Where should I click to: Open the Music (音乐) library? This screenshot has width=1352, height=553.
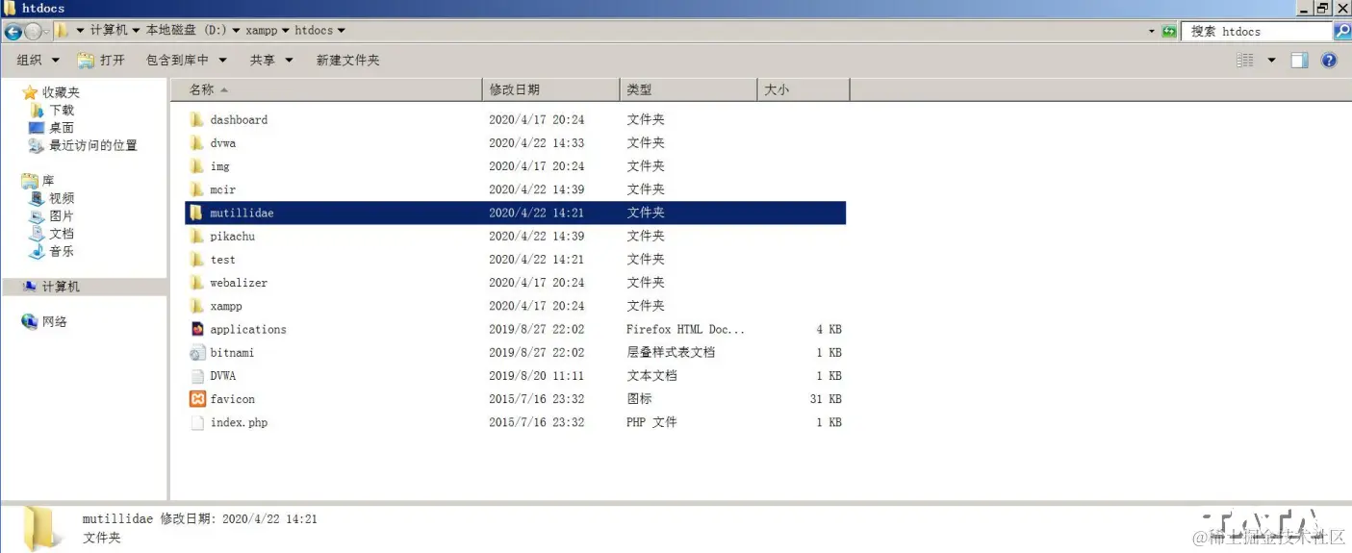[62, 251]
